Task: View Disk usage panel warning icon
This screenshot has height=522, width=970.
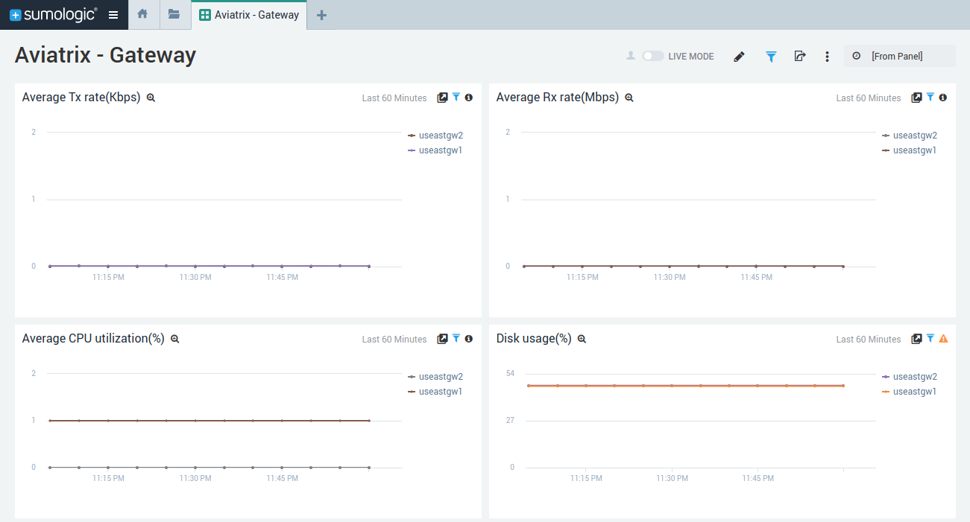Action: pos(943,339)
